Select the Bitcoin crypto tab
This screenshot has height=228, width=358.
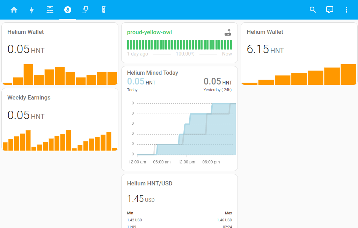click(x=67, y=10)
